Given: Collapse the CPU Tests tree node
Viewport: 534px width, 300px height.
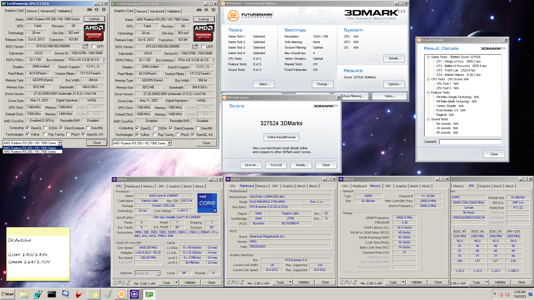Looking at the screenshot, I should coord(428,79).
